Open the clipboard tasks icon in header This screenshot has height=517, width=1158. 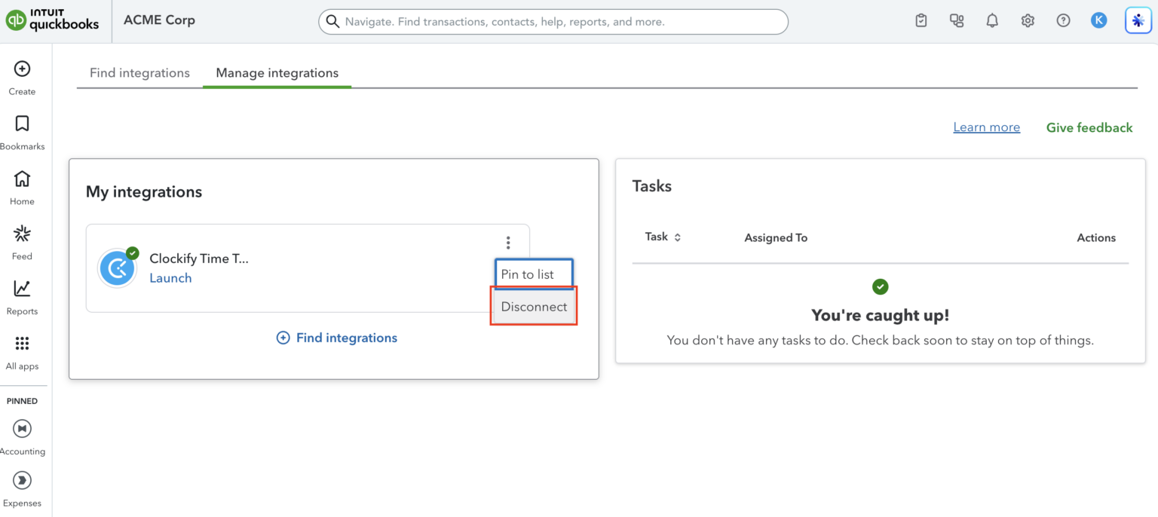point(921,21)
